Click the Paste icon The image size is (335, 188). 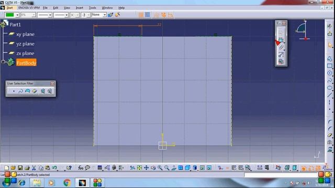point(48,168)
